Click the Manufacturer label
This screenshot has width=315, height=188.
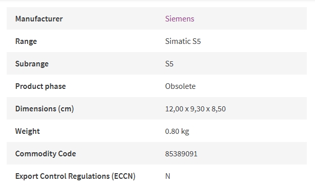pyautogui.click(x=39, y=18)
